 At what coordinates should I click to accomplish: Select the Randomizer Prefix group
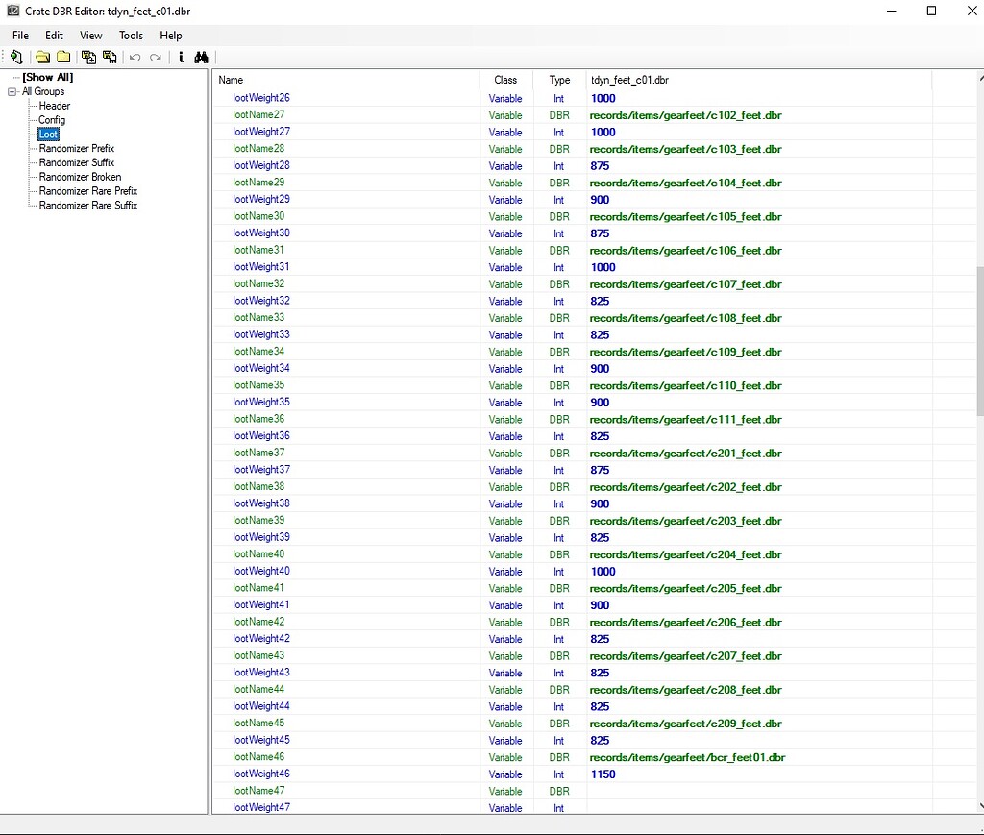point(75,148)
